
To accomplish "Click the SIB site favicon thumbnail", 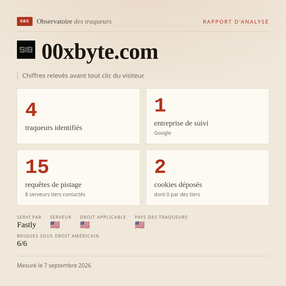I will pos(26,50).
